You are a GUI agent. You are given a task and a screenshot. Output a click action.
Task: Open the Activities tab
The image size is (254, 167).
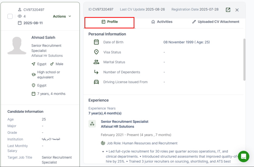161,22
